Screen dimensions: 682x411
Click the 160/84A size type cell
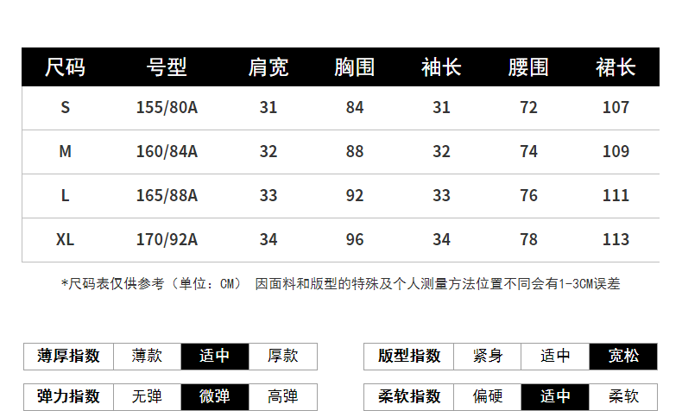(x=167, y=151)
